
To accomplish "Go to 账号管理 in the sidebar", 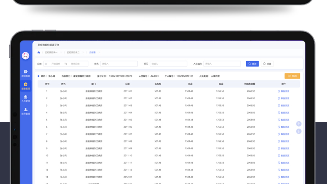I will (26, 111).
